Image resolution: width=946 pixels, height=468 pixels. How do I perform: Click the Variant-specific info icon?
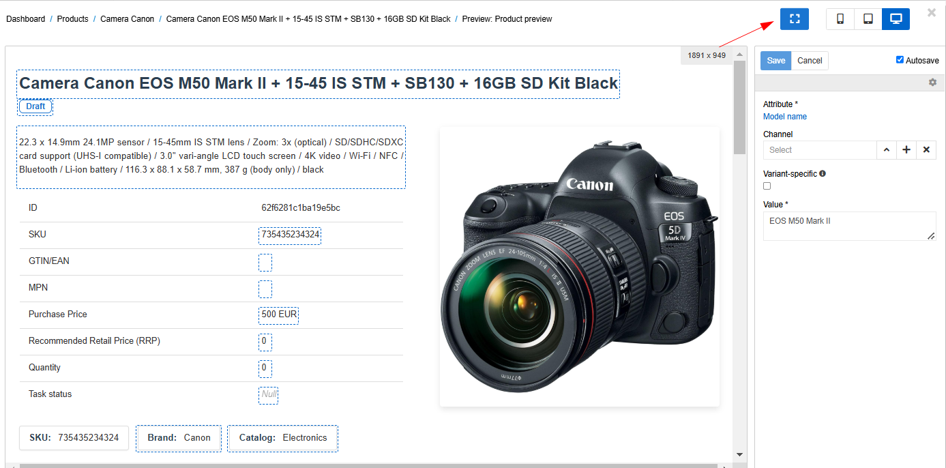pos(823,174)
